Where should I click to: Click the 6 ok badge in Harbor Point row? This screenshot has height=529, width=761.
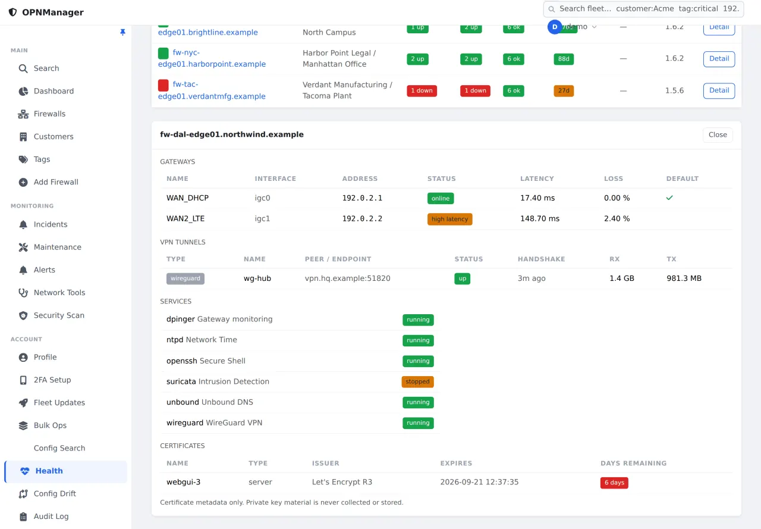click(x=514, y=59)
